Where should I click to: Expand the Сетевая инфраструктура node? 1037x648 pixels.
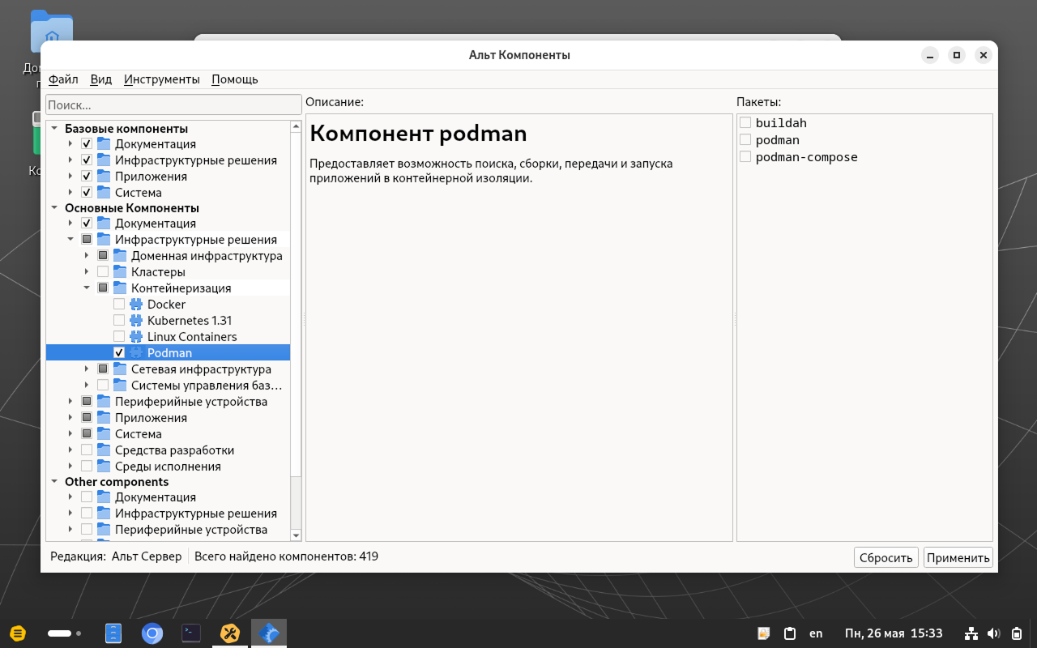87,369
